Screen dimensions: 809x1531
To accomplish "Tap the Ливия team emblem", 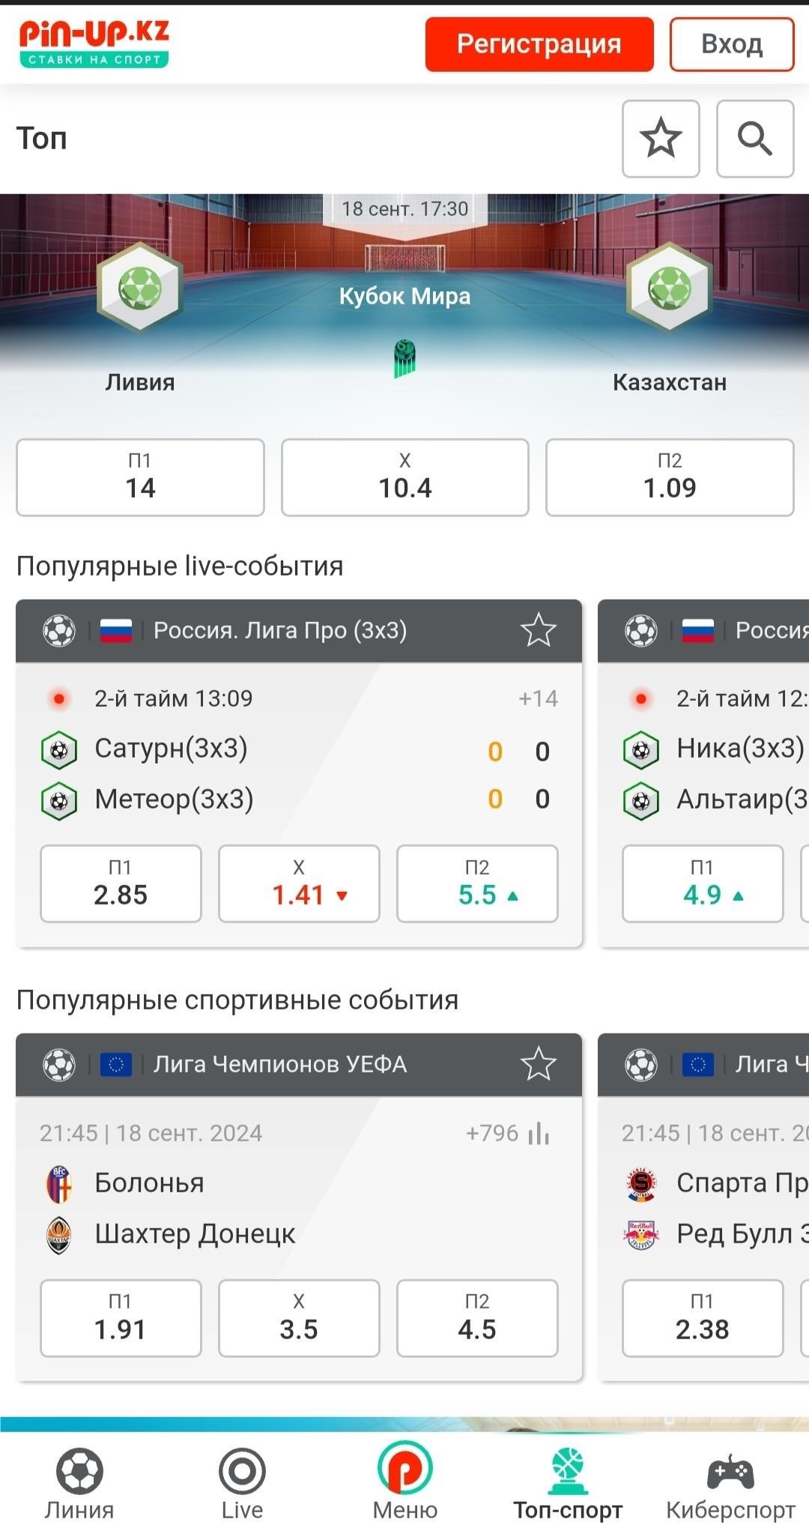I will pyautogui.click(x=140, y=288).
